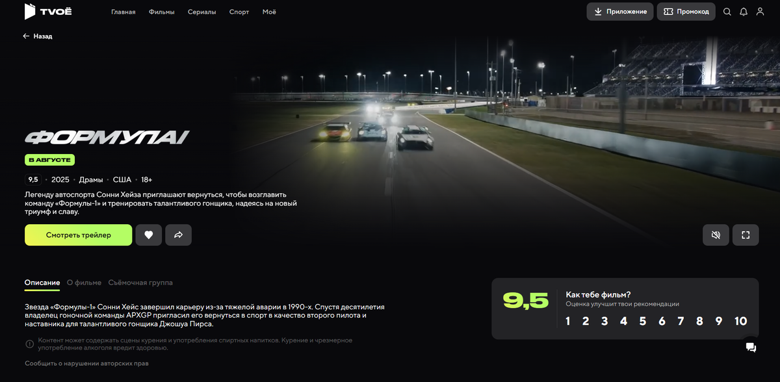The width and height of the screenshot is (780, 382).
Task: Rate the film 4
Action: pos(623,321)
